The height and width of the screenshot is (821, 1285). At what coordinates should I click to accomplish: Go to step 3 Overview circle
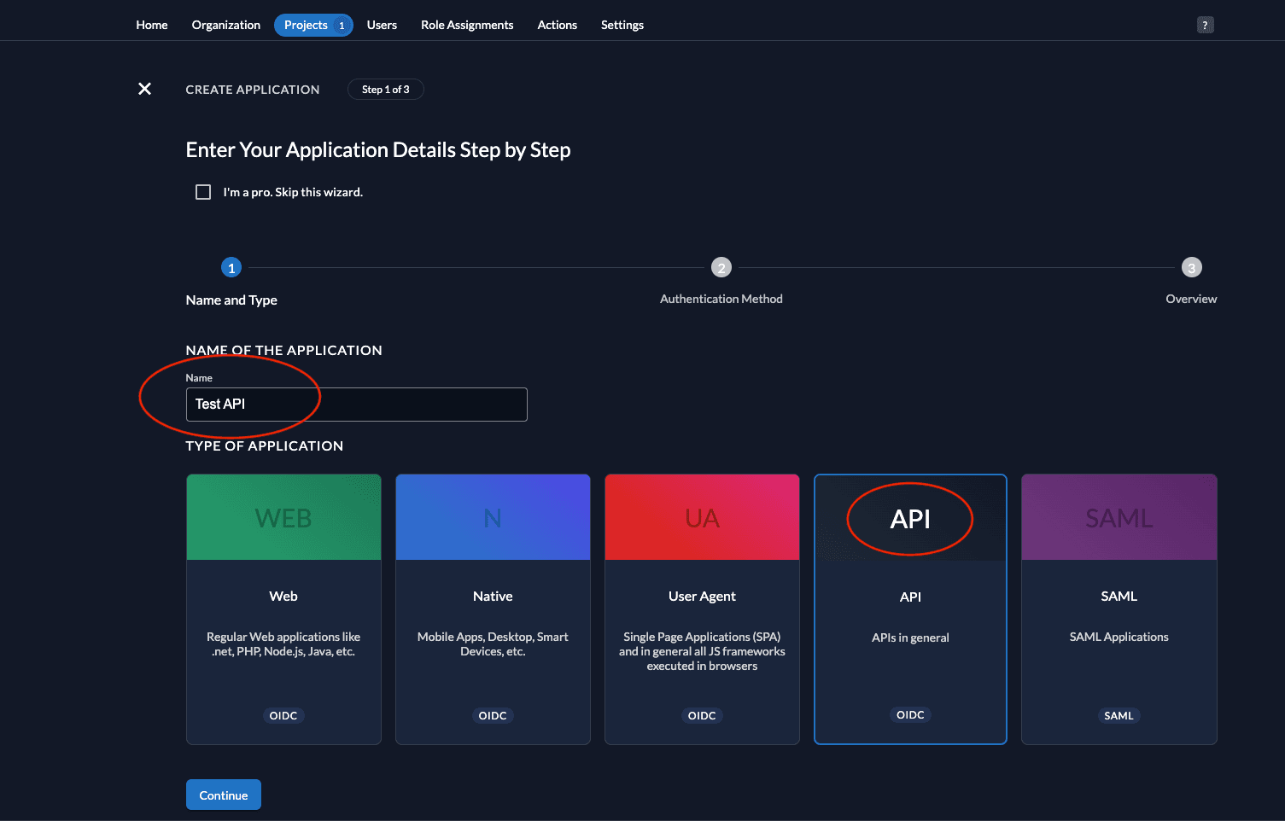pyautogui.click(x=1191, y=268)
